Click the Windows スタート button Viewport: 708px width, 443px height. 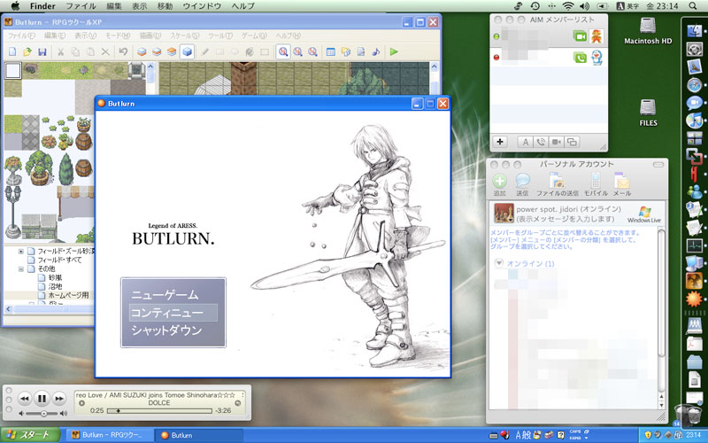tap(30, 435)
